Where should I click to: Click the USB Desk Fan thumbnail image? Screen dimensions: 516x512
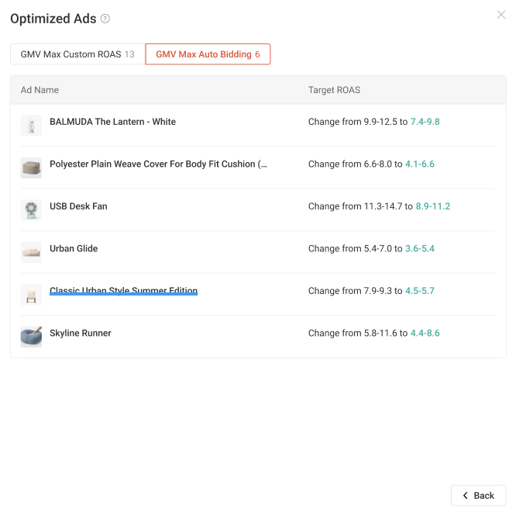click(31, 210)
